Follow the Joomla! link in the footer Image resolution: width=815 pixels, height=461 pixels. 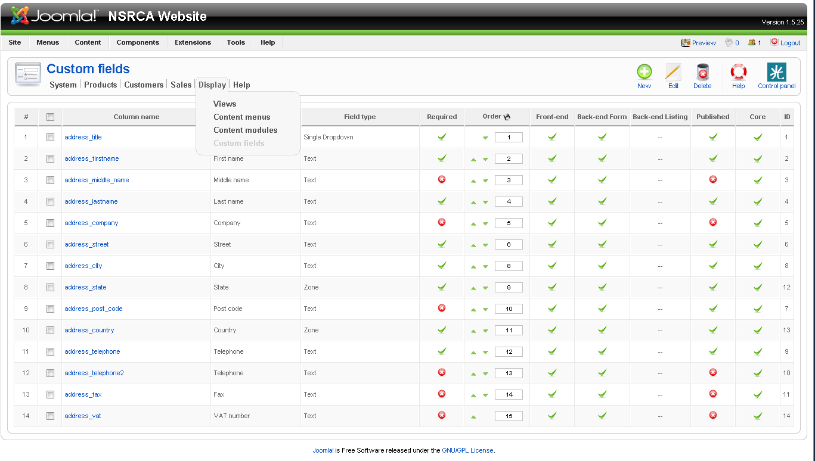pos(323,450)
